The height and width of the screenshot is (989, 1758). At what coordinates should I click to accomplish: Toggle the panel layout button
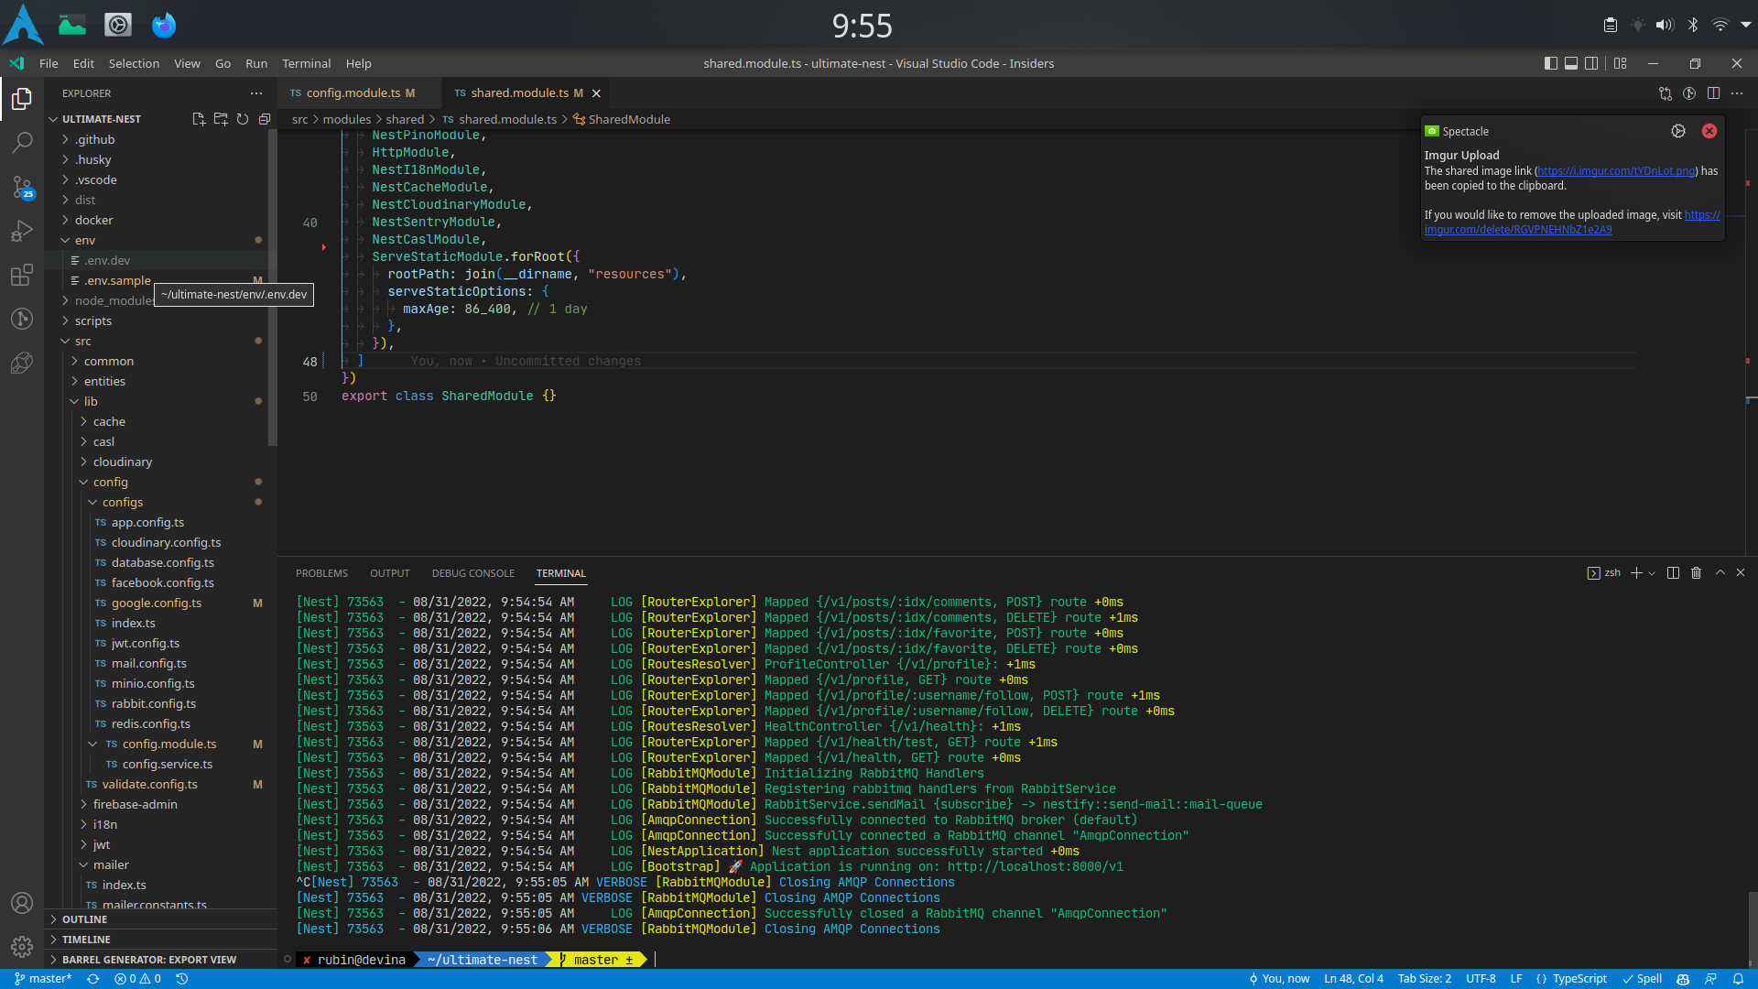[1571, 63]
